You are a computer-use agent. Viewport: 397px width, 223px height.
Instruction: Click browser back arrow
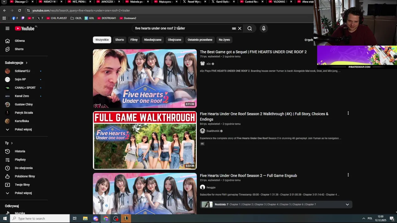coord(4,11)
